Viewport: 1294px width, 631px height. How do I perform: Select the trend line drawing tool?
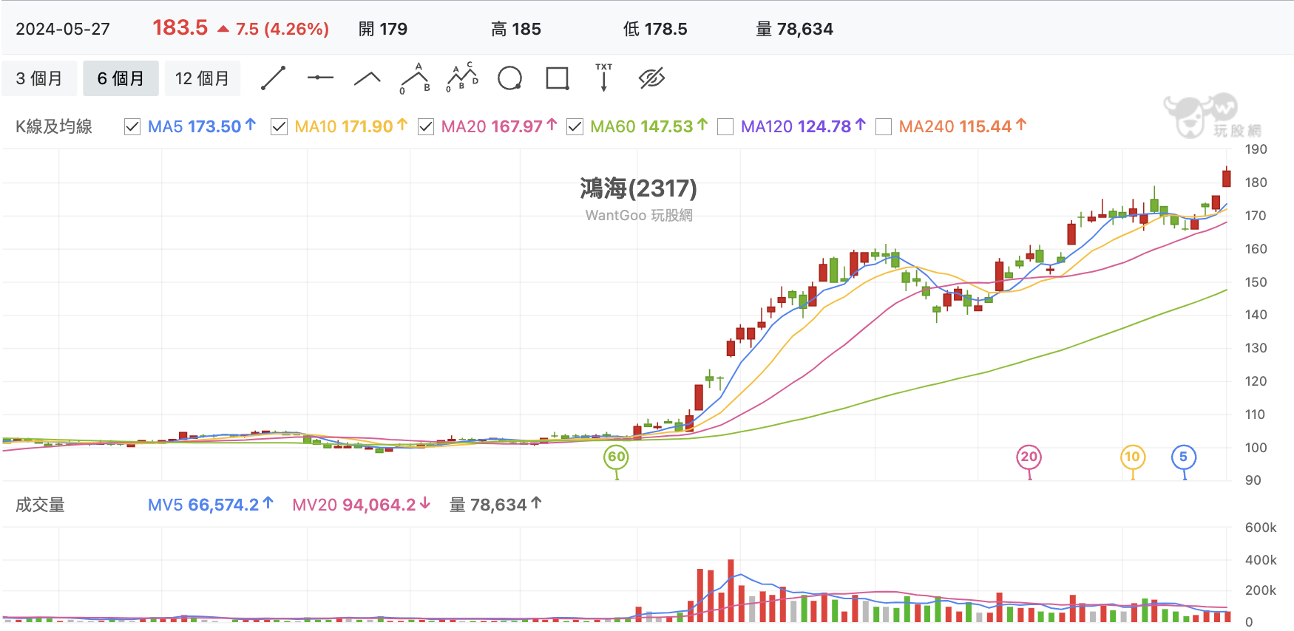(x=273, y=78)
